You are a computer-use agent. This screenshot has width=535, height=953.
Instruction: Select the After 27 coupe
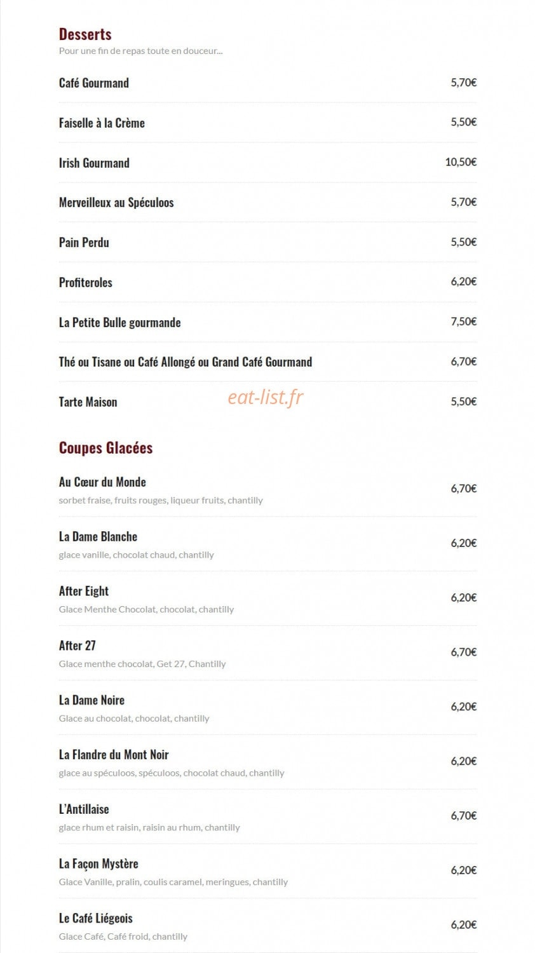[x=78, y=645]
